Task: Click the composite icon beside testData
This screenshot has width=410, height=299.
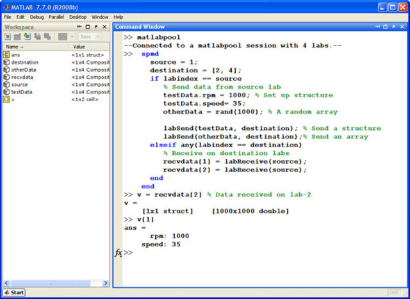Action: click(x=6, y=92)
